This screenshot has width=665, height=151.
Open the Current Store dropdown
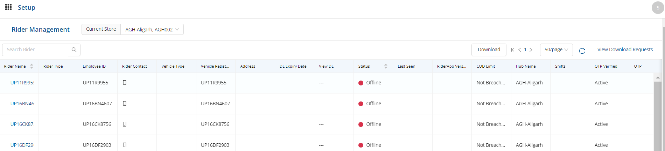pyautogui.click(x=152, y=29)
